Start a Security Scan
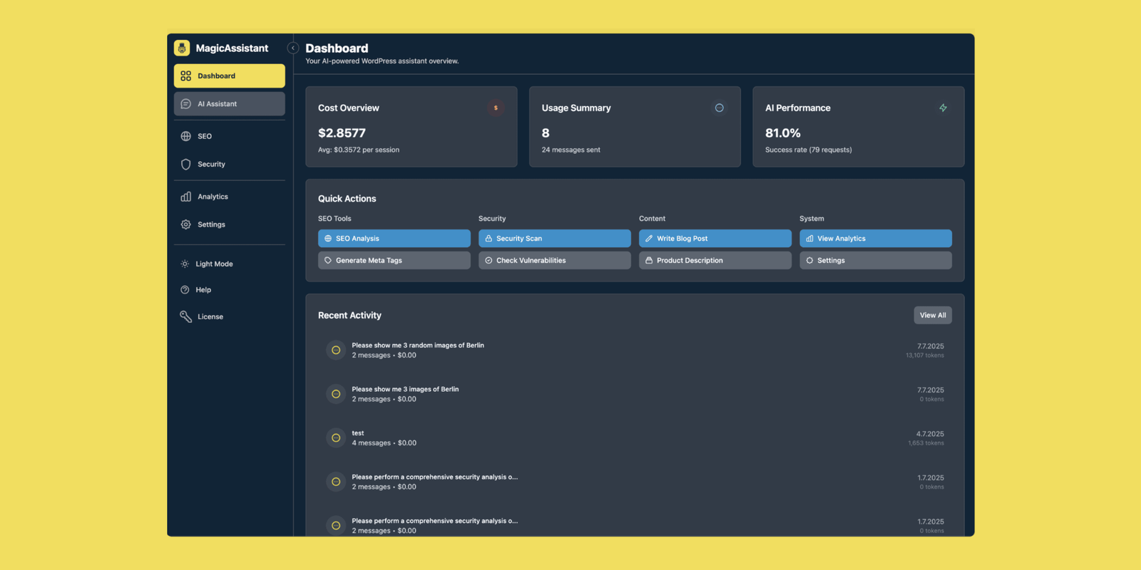The height and width of the screenshot is (570, 1141). [554, 239]
